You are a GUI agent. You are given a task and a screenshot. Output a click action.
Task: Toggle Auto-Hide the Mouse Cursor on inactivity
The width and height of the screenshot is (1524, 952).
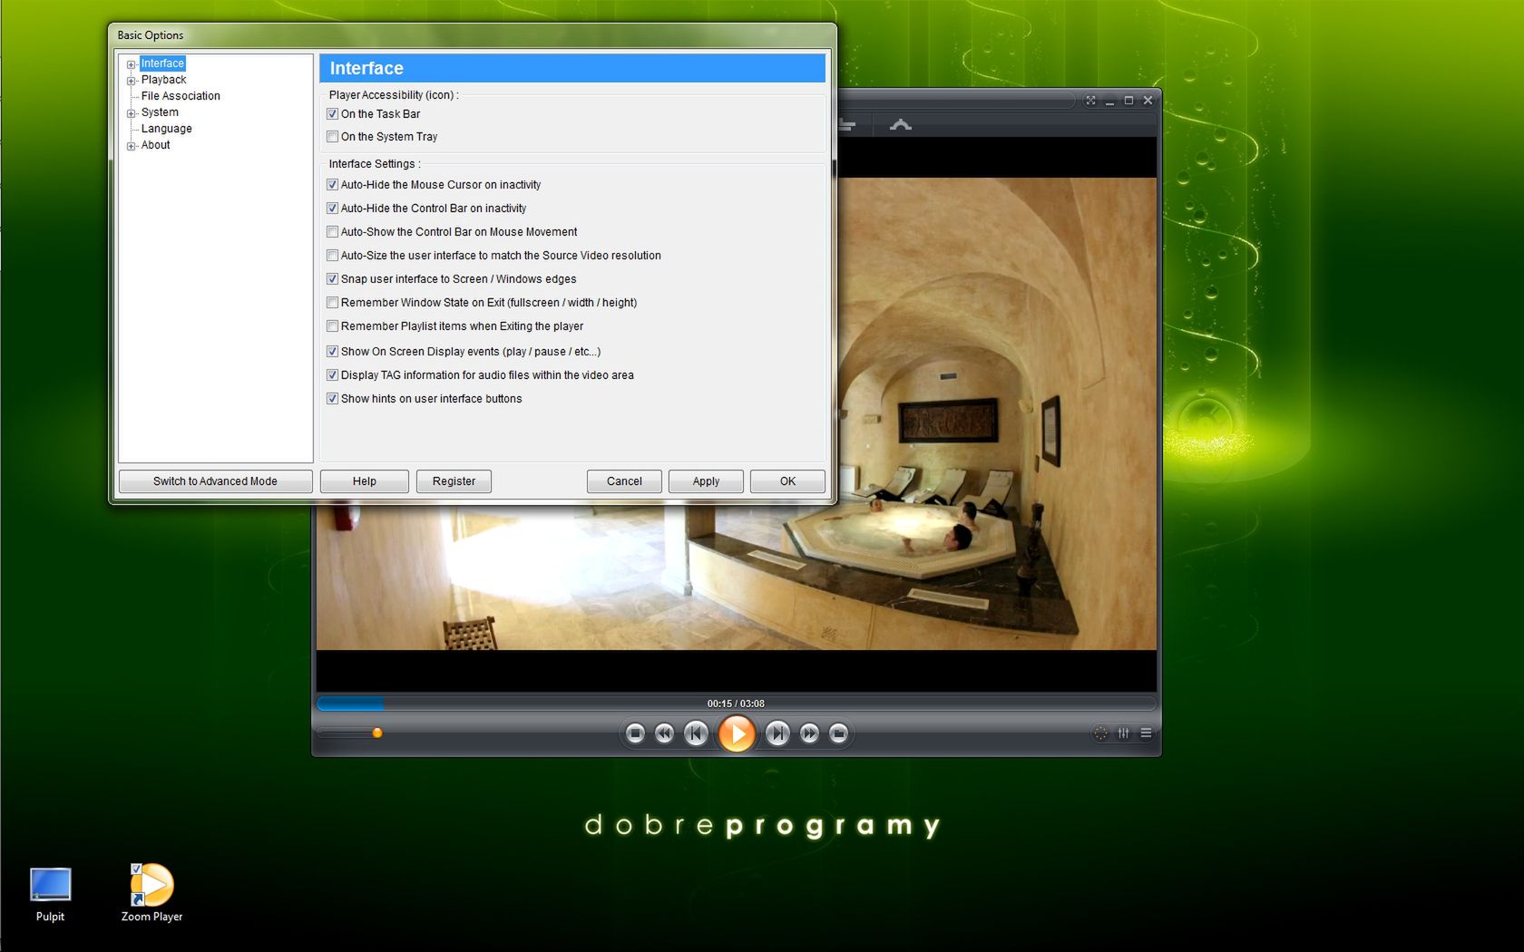[x=332, y=185]
